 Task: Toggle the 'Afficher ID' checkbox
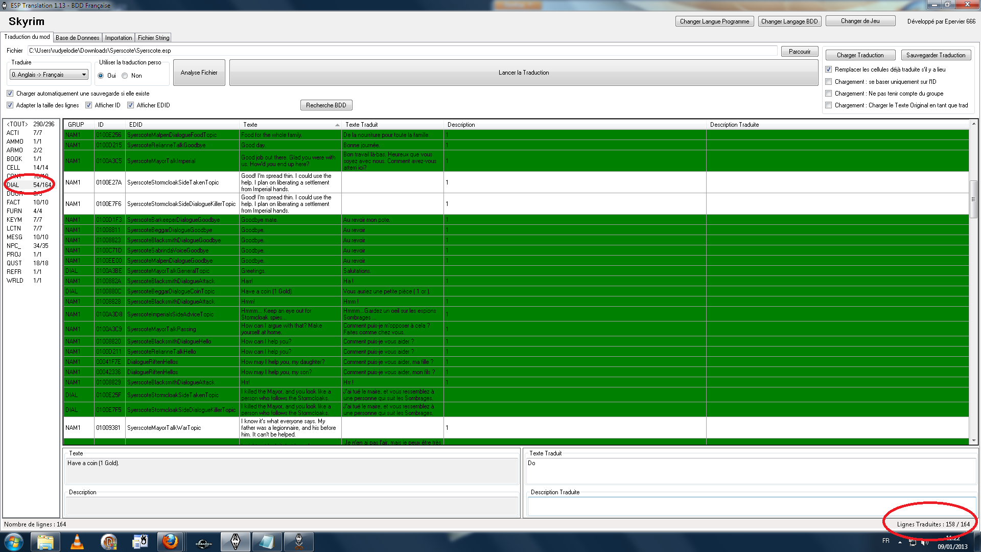point(88,105)
